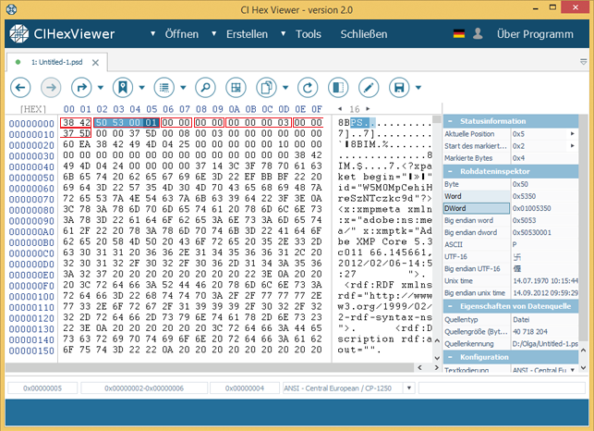This screenshot has height=431, width=594.
Task: Open the Über Programm link
Action: pyautogui.click(x=535, y=34)
